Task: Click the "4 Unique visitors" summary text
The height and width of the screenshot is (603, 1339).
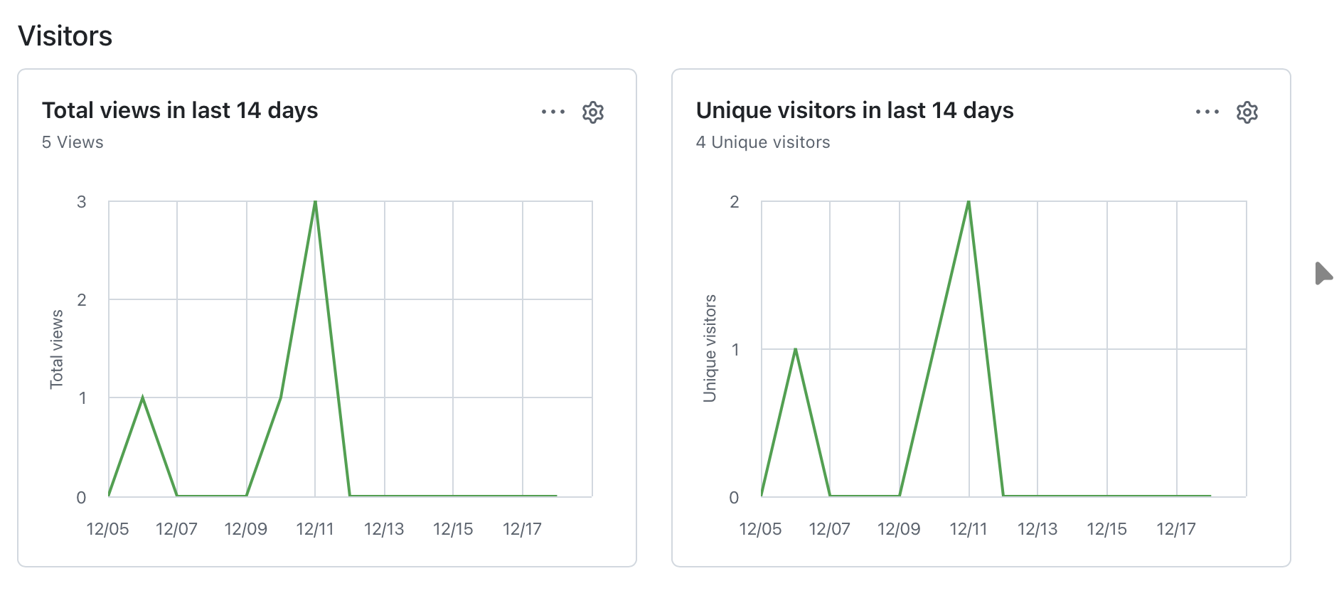Action: (x=763, y=142)
